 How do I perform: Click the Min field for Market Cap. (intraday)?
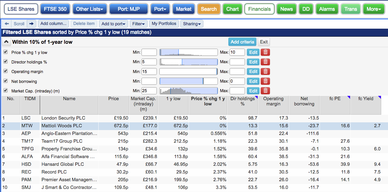149,91
